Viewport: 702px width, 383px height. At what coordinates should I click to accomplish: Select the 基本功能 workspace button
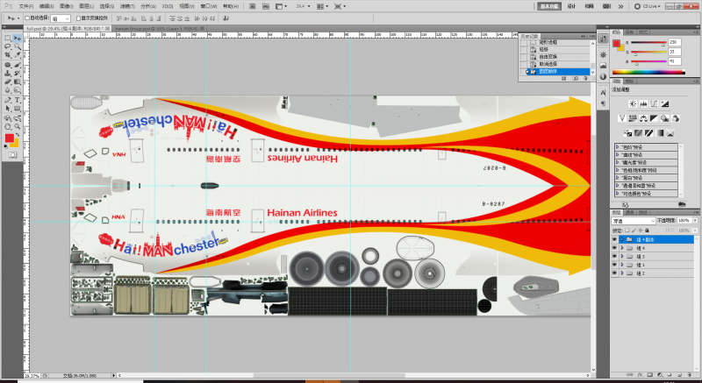(549, 6)
